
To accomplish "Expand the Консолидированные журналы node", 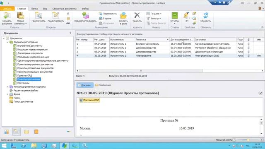I will click(7, 87).
